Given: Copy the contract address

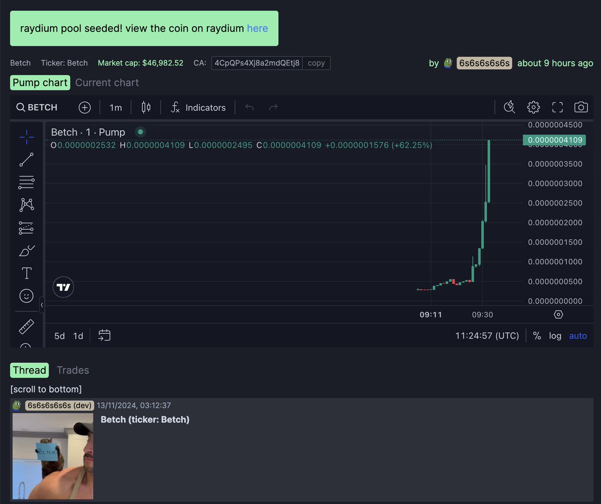Looking at the screenshot, I should 316,63.
